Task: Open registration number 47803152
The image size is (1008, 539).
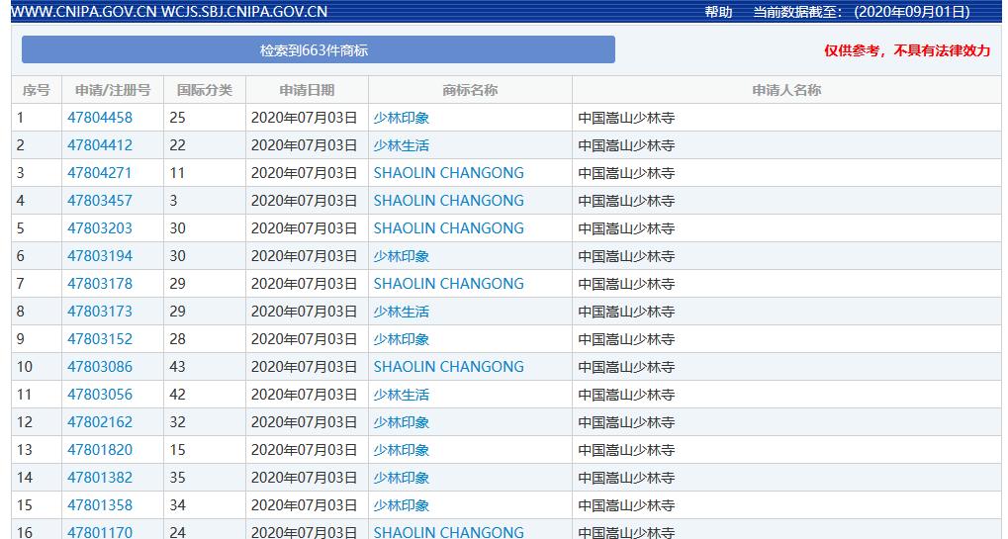Action: click(100, 338)
